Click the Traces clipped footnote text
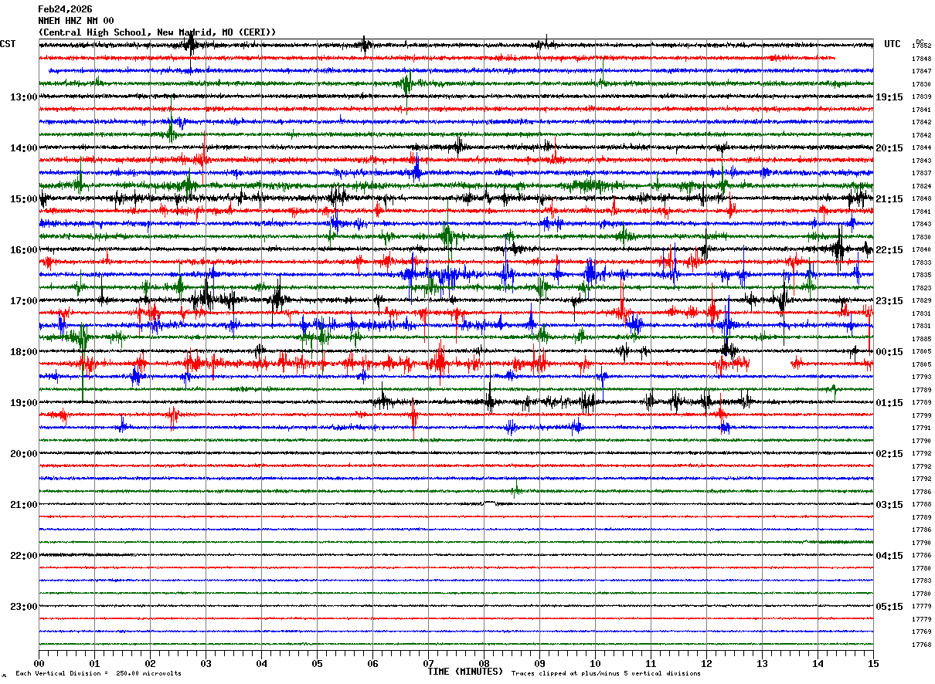 (606, 674)
